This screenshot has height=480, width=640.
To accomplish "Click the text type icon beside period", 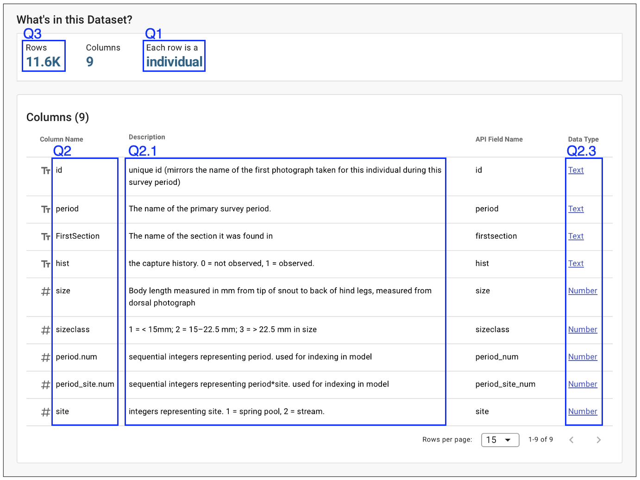I will click(45, 209).
